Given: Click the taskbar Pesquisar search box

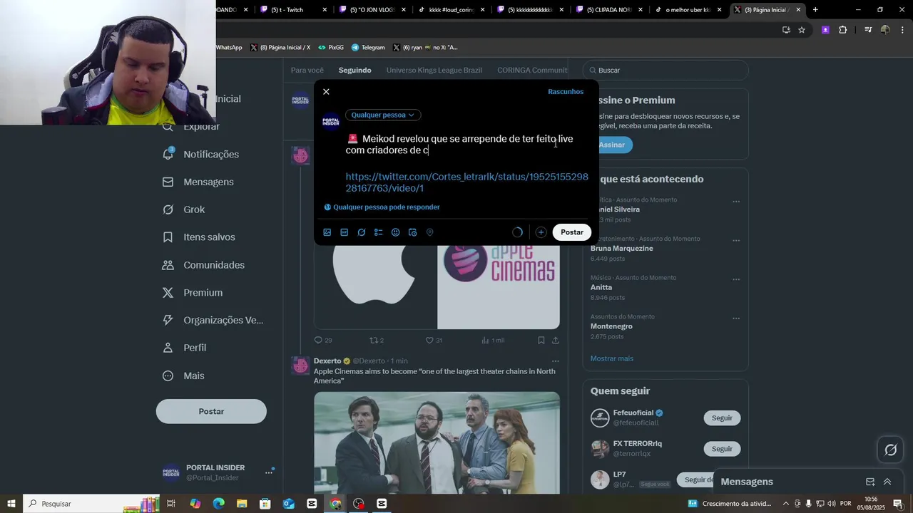Looking at the screenshot, I should (x=91, y=504).
